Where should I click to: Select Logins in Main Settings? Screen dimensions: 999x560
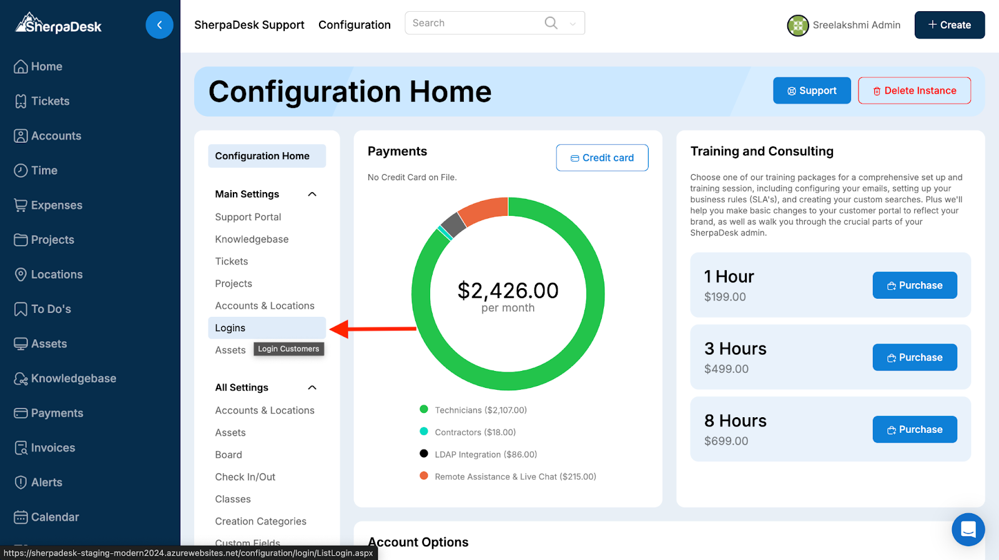[x=230, y=328]
